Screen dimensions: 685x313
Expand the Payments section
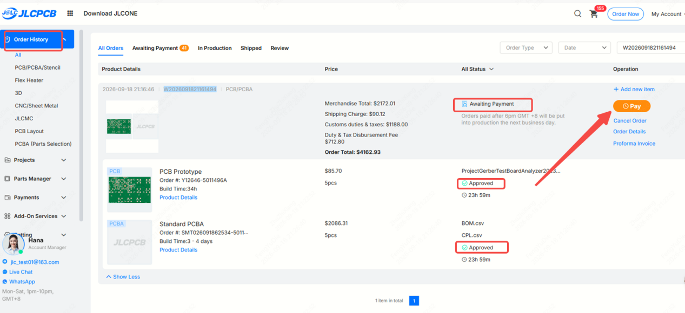pyautogui.click(x=64, y=198)
